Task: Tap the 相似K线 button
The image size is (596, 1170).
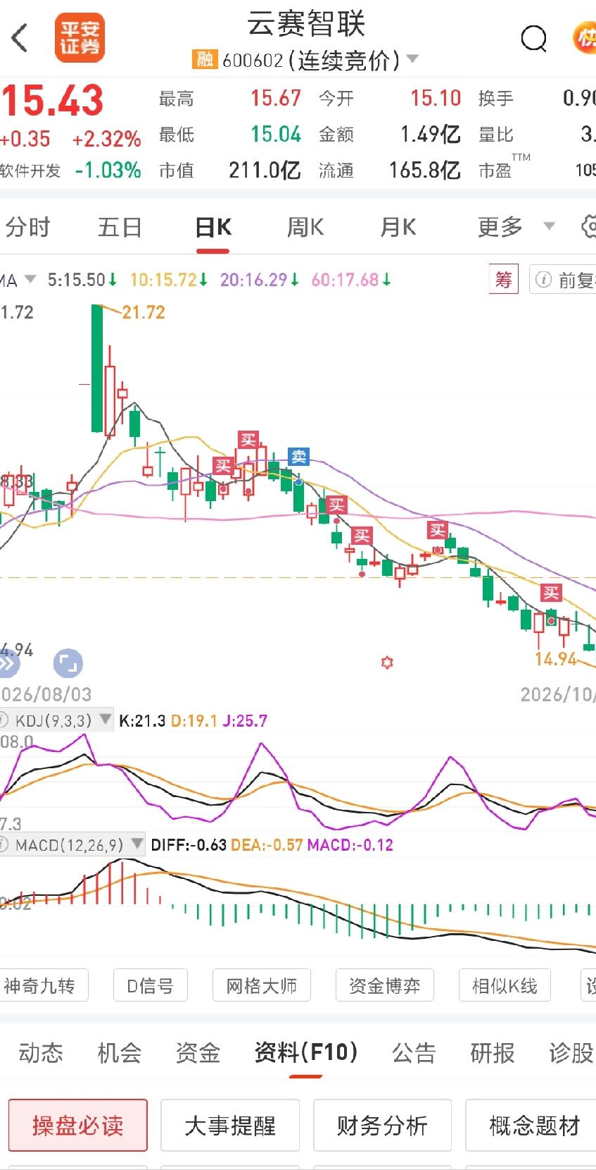Action: pos(505,985)
